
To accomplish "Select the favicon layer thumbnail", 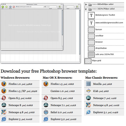I will tap(91, 30).
